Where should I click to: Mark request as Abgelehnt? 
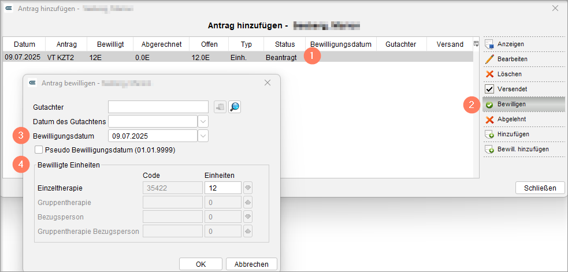[x=524, y=119]
